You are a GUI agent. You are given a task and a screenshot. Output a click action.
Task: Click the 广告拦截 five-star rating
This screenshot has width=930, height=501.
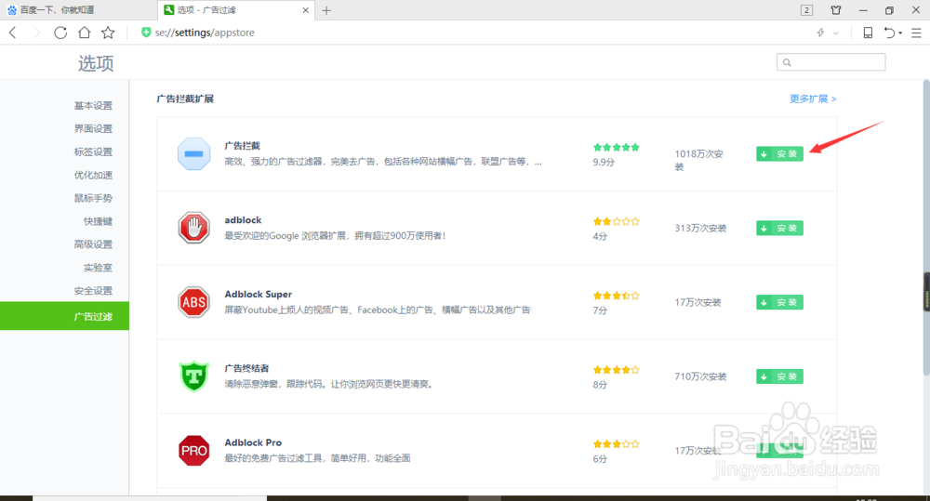click(617, 147)
